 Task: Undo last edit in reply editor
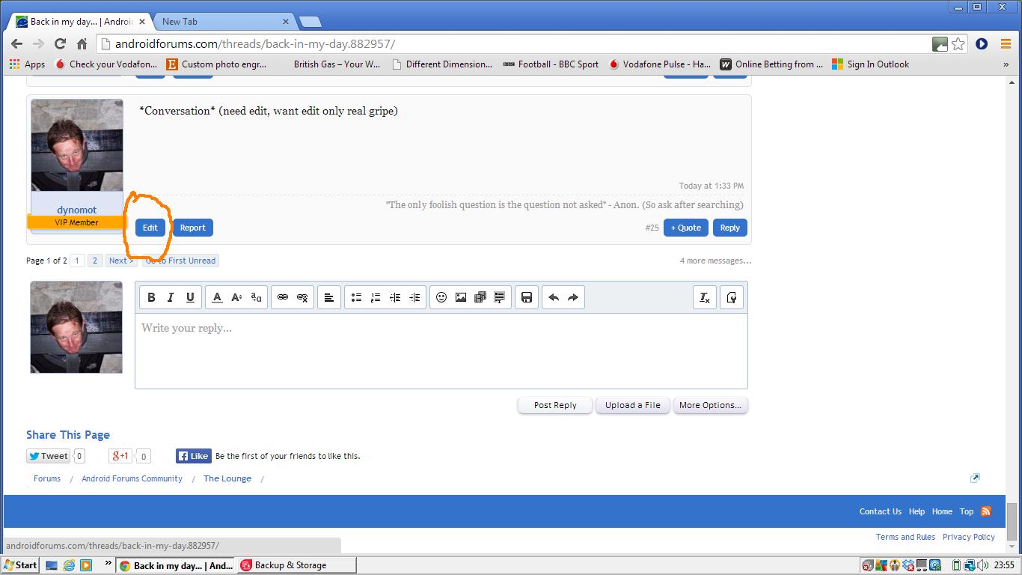point(554,297)
